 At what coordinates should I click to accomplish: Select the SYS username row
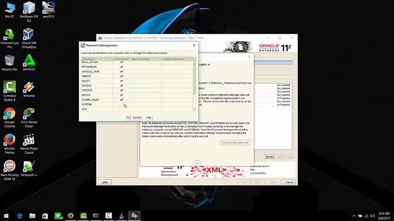tap(97, 109)
